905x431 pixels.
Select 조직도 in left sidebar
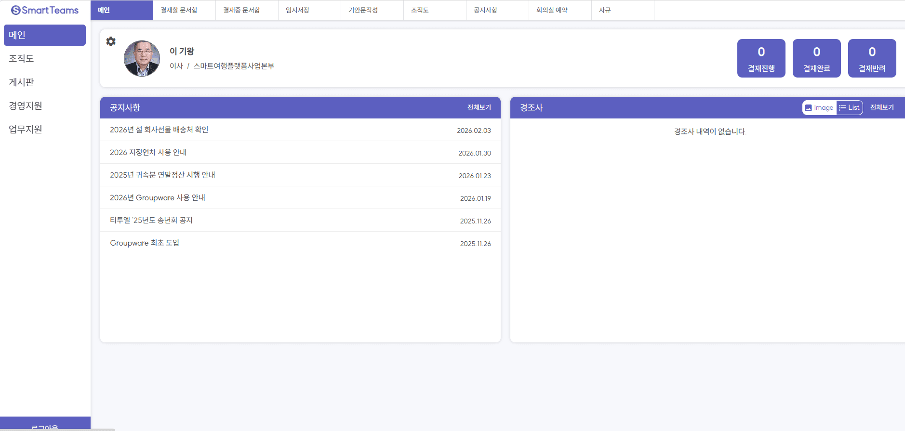21,58
